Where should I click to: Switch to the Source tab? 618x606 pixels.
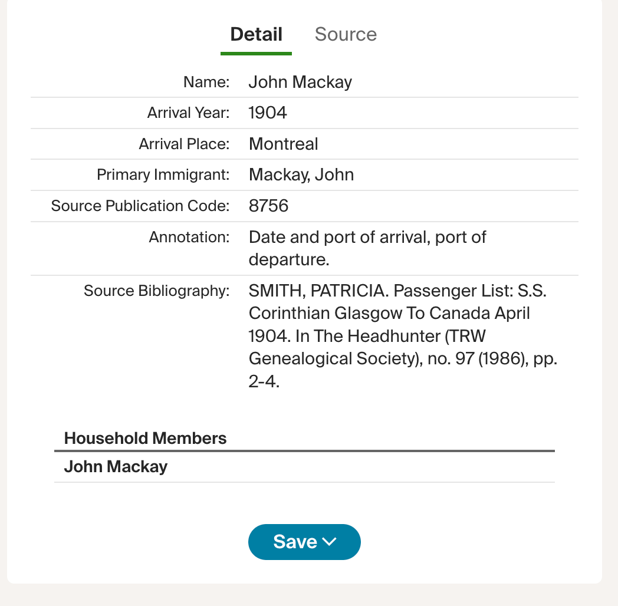point(346,34)
